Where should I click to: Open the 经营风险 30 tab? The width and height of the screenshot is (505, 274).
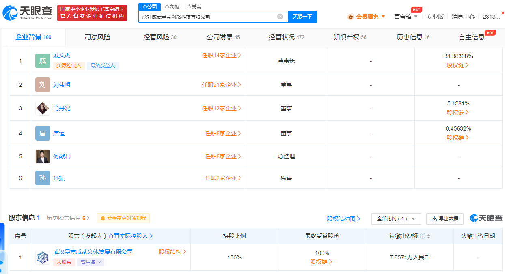click(160, 37)
